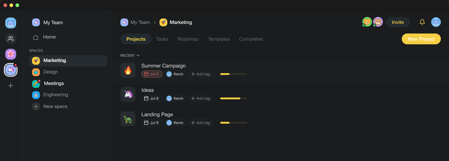Open the Summer Campaign fire icon
Screen dimensions: 449x161
pyautogui.click(x=128, y=70)
